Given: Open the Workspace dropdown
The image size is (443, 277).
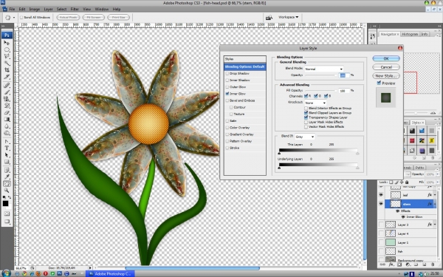Looking at the screenshot, I should tap(288, 17).
